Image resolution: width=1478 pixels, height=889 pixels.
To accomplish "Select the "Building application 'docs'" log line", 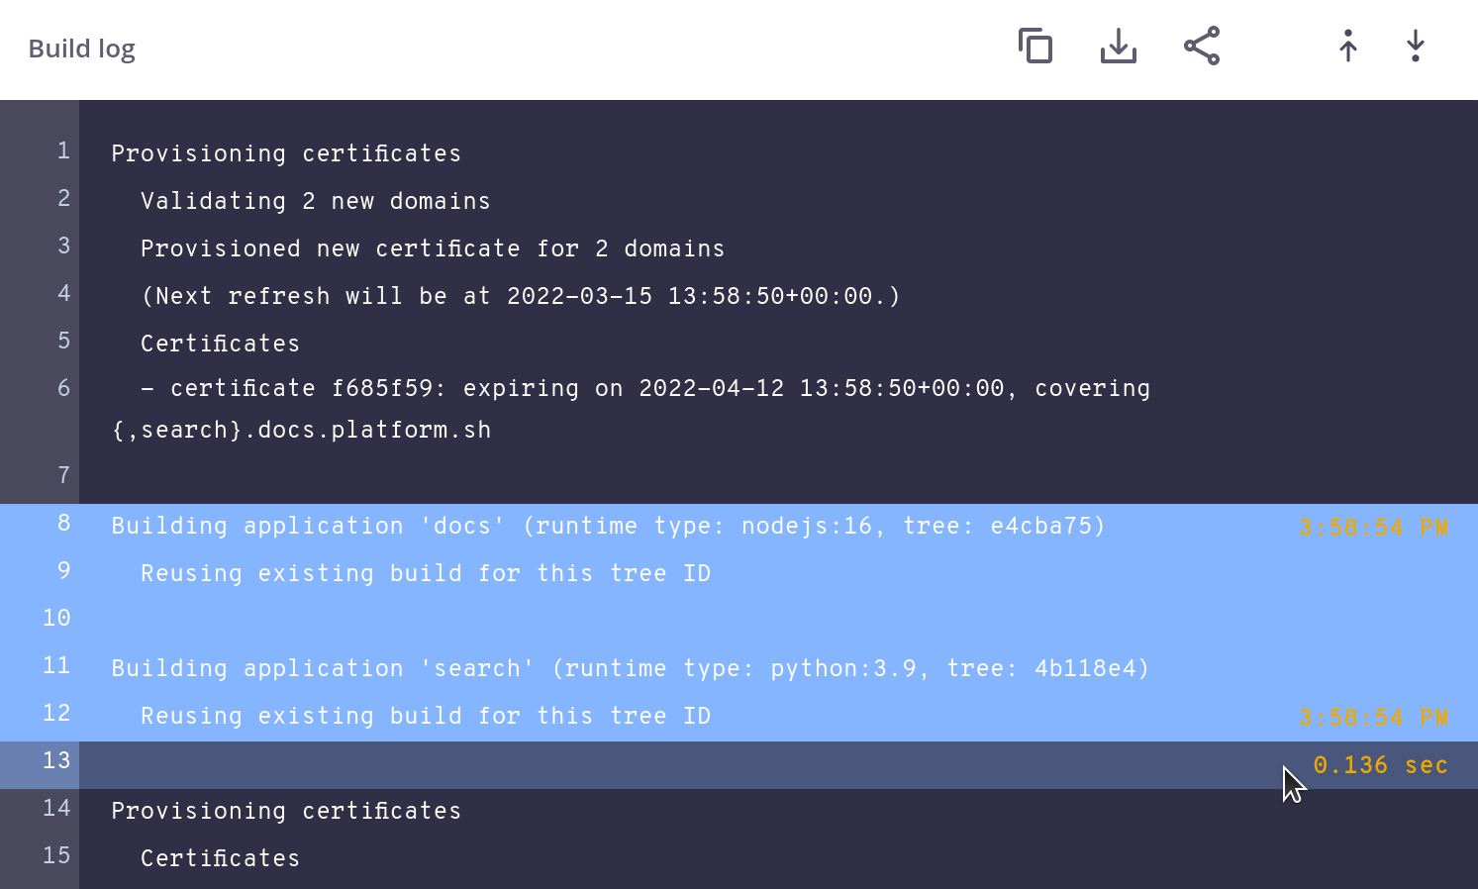I will click(x=608, y=526).
